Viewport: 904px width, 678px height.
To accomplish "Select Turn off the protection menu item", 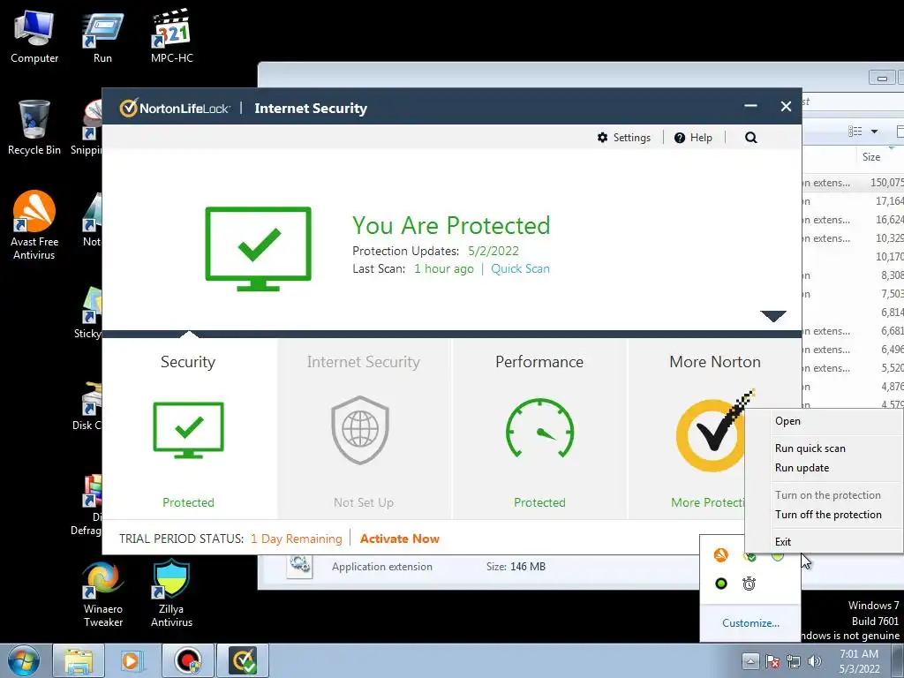I will pos(825,515).
